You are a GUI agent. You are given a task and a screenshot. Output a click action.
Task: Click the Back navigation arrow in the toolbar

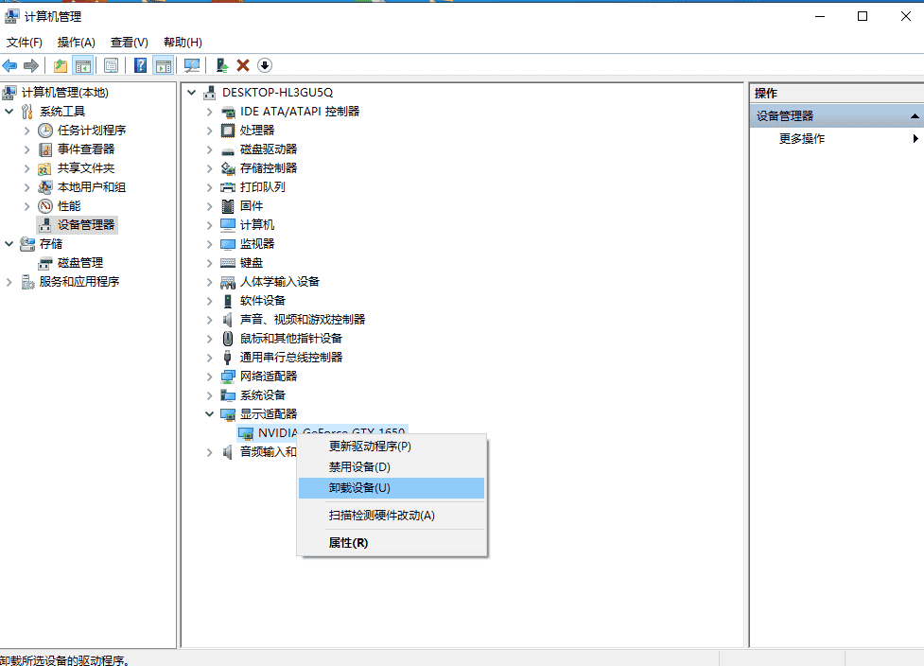[x=9, y=65]
